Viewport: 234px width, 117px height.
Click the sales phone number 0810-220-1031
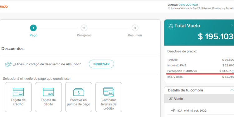[x=188, y=5]
